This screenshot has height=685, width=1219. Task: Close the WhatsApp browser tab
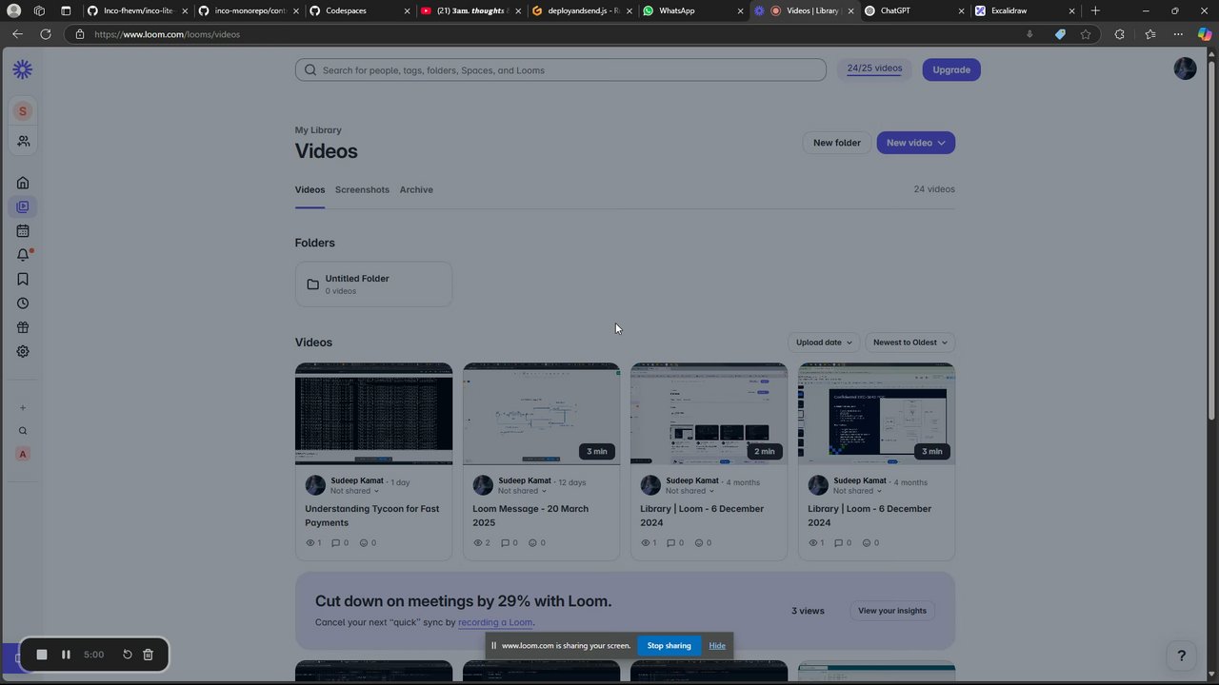pos(740,10)
